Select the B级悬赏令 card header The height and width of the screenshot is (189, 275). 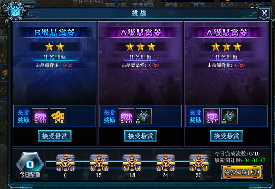(x=54, y=32)
